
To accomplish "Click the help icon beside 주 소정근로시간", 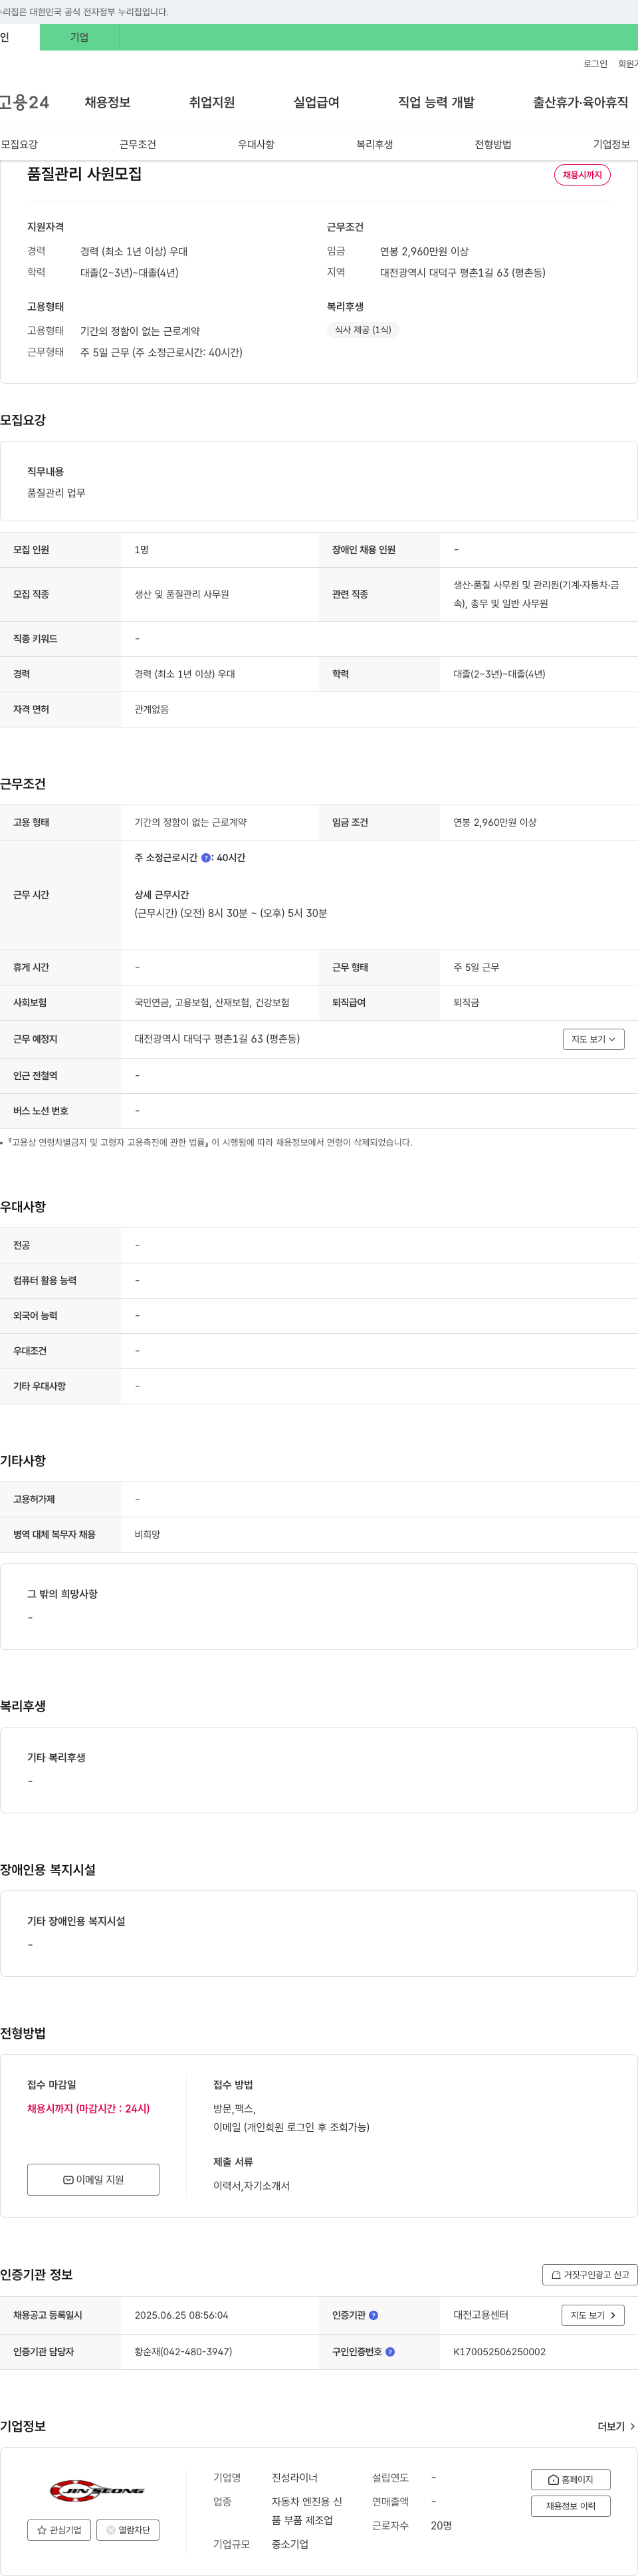I will [206, 857].
